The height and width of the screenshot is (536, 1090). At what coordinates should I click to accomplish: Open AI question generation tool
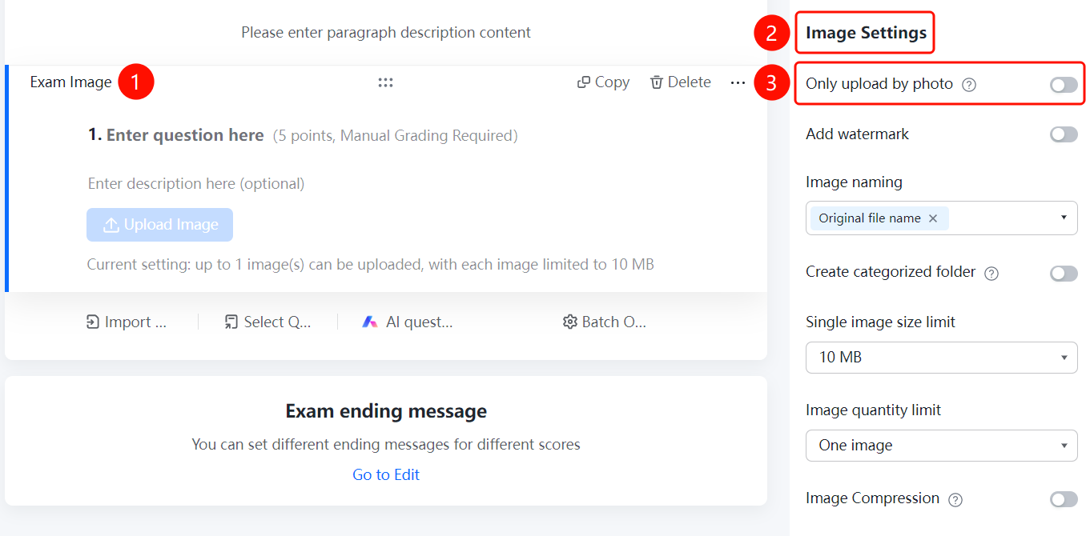click(x=407, y=322)
